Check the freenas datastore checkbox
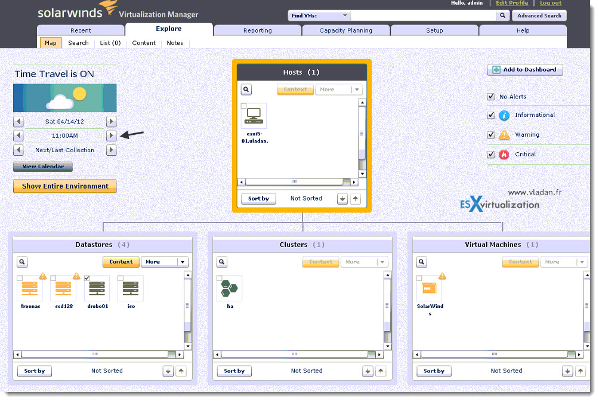The width and height of the screenshot is (599, 401). 20,278
